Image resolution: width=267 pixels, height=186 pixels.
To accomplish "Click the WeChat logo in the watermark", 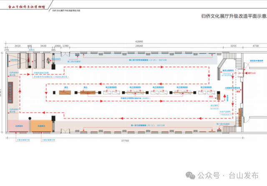I will click(x=191, y=175).
